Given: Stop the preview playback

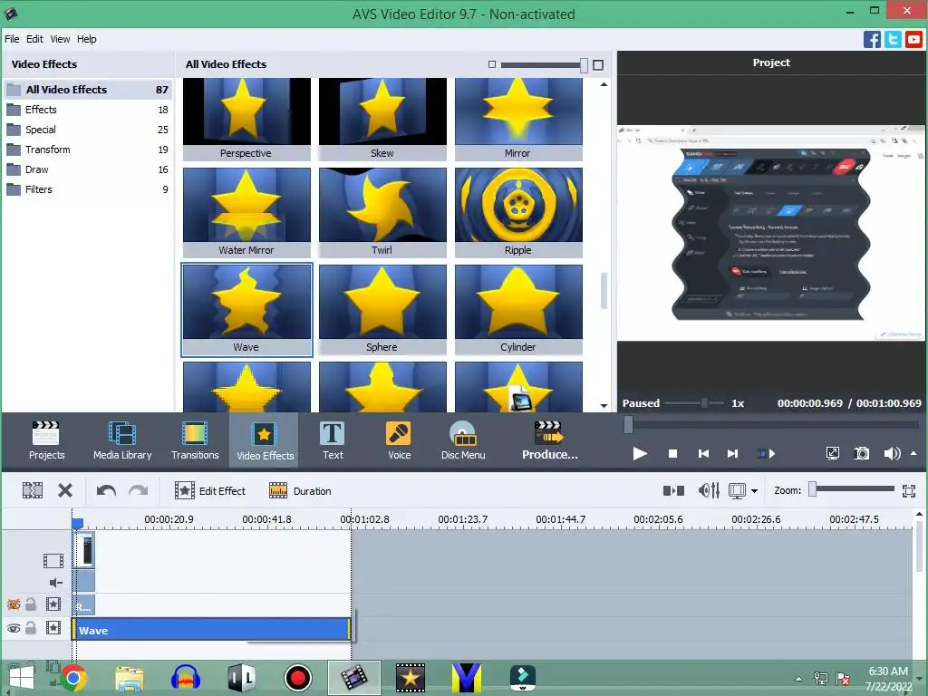Looking at the screenshot, I should 672,454.
